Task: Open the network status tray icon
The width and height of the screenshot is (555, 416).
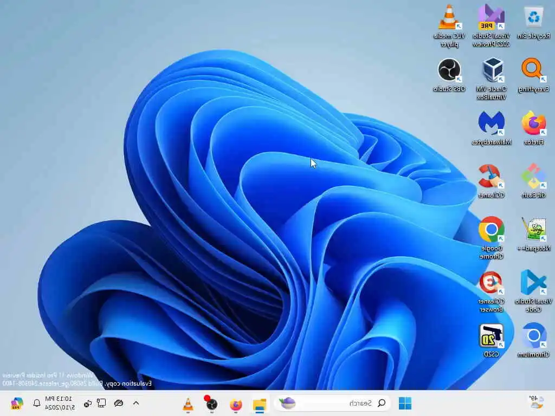Action: (101, 403)
